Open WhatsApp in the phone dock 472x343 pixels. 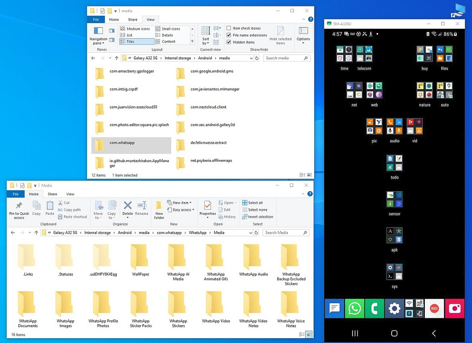[x=354, y=308]
